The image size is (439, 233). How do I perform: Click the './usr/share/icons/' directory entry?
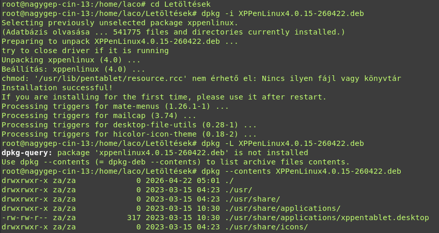click(266, 227)
